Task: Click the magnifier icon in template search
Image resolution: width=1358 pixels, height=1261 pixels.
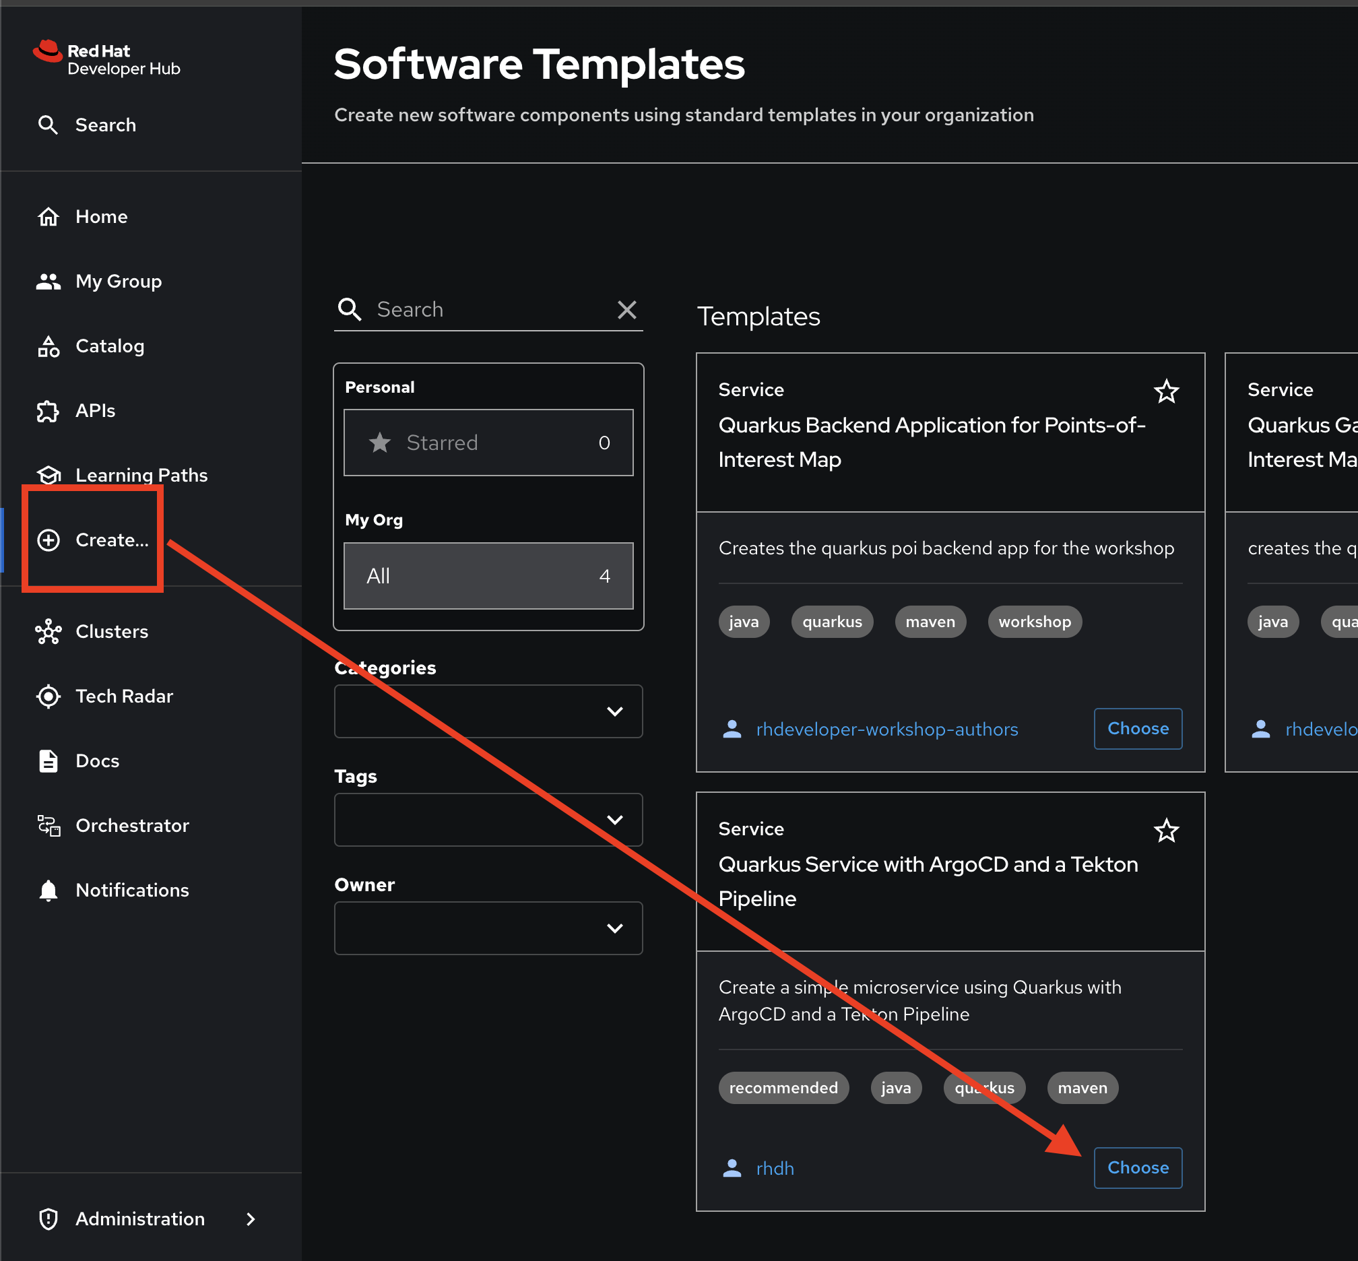Action: (350, 309)
